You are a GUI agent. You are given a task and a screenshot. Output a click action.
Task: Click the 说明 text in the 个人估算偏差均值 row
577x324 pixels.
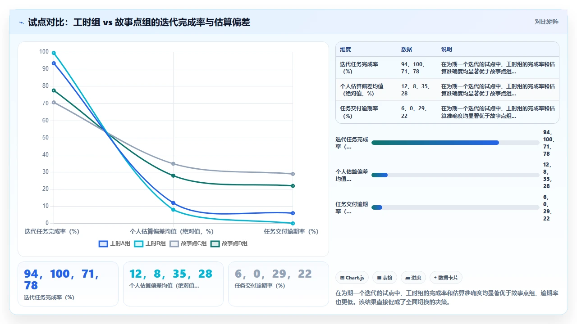click(x=498, y=90)
